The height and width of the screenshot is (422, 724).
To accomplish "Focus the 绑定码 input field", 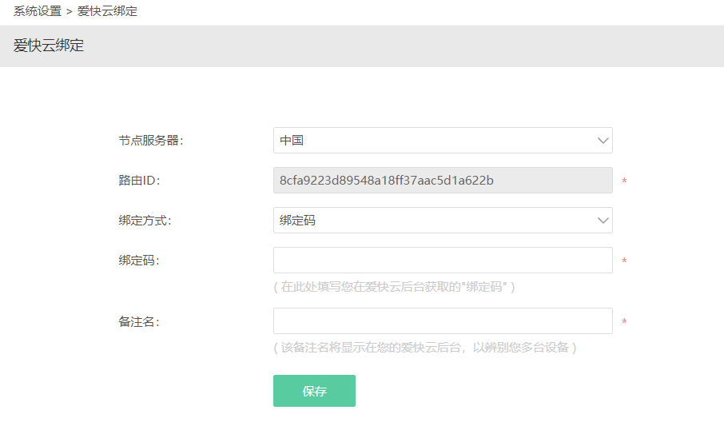I will pyautogui.click(x=443, y=260).
